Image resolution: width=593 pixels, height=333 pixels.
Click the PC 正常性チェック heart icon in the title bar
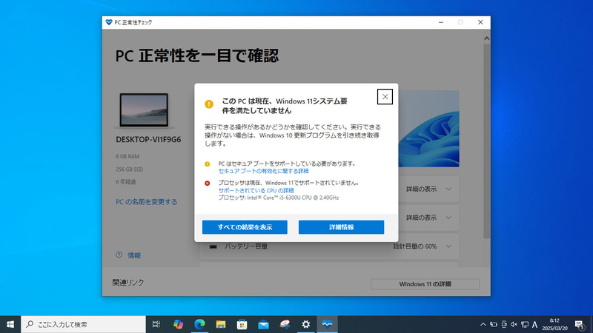point(109,22)
